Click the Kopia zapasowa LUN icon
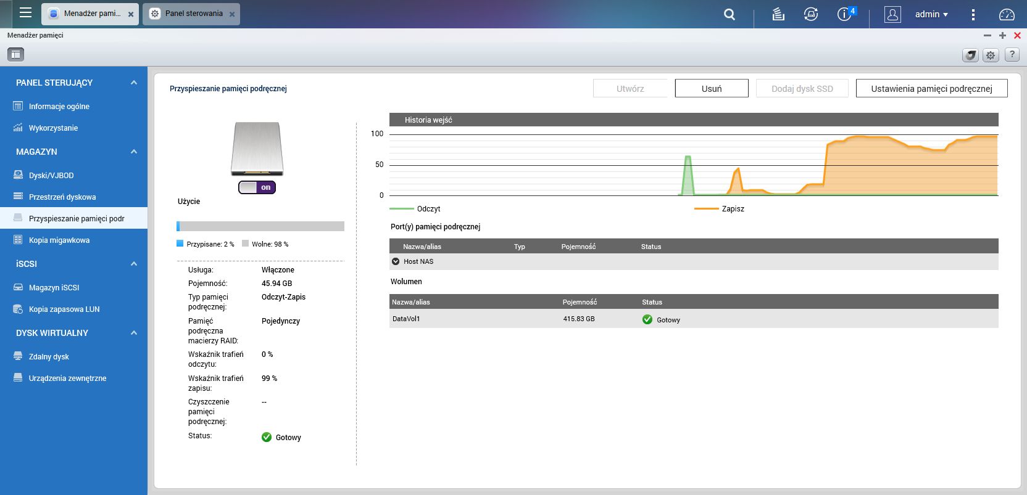Viewport: 1027px width, 495px height. coord(18,309)
